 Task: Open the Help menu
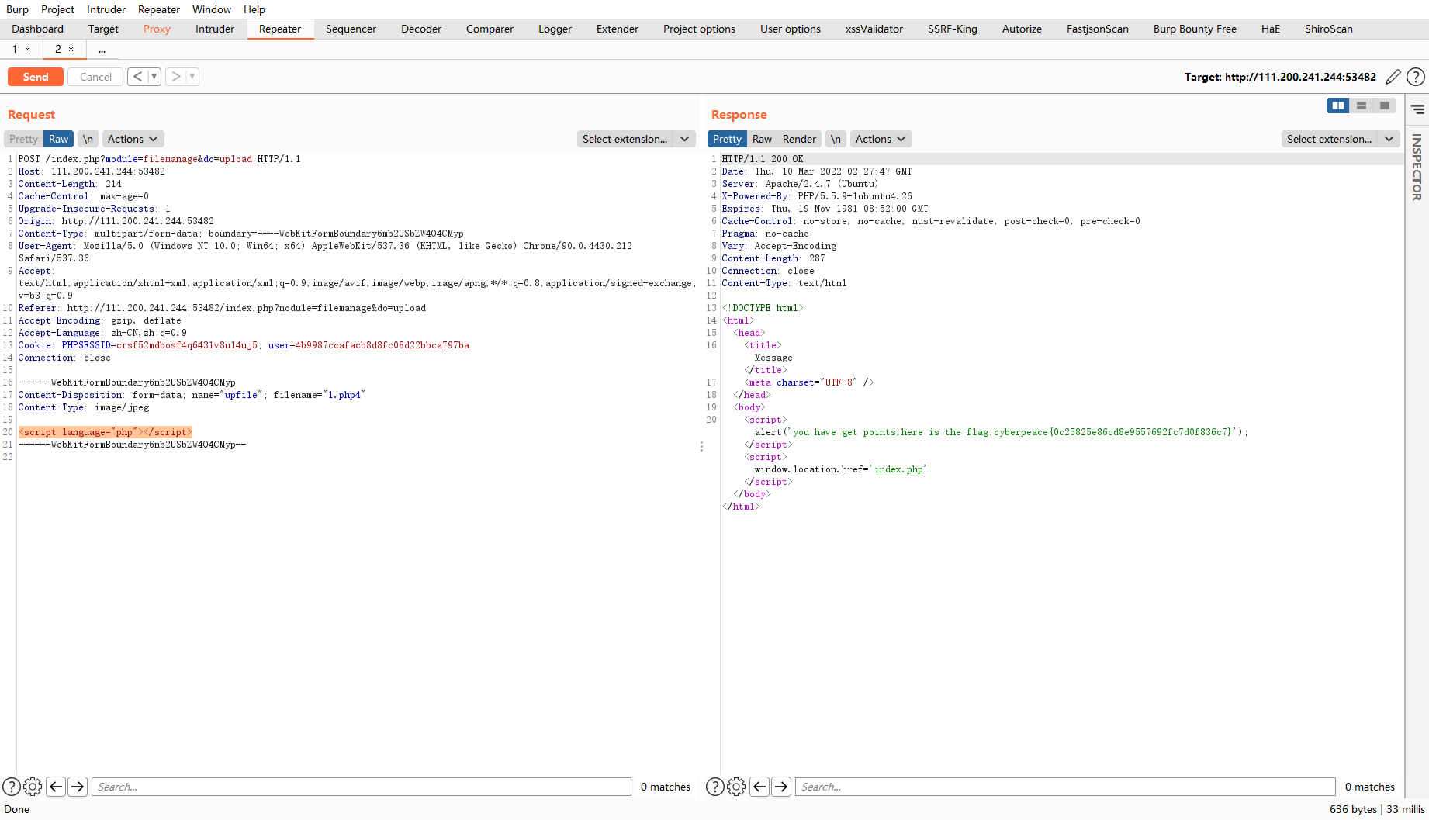tap(254, 9)
